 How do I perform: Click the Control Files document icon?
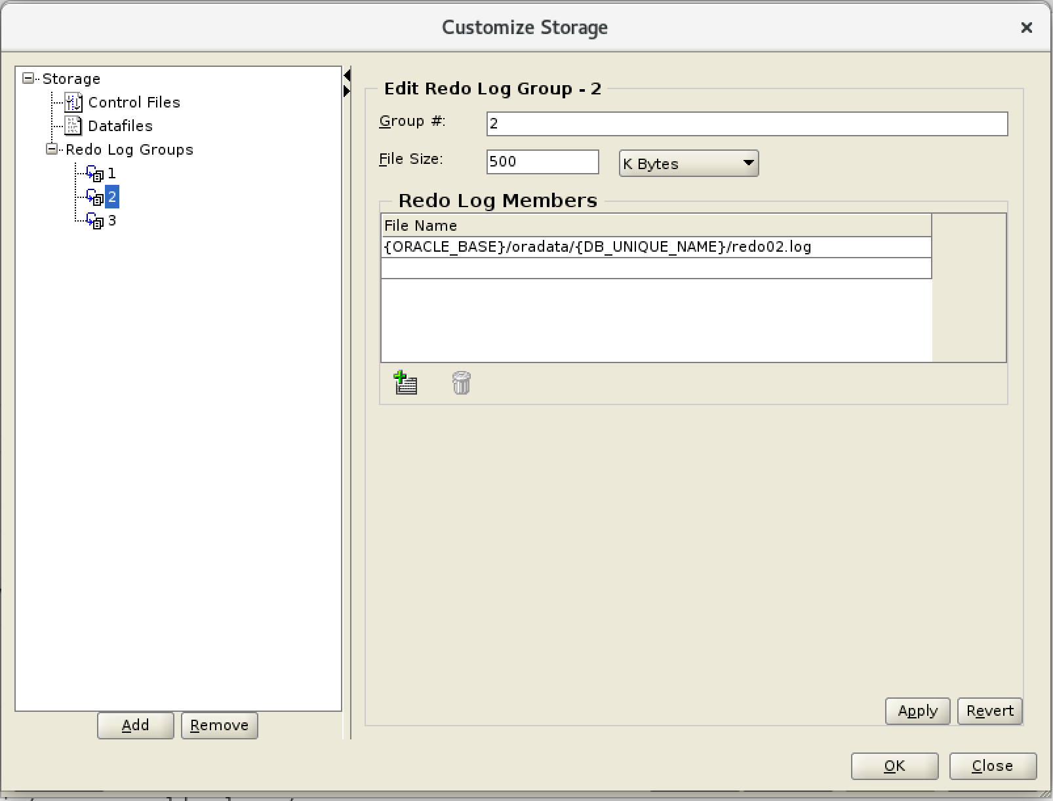coord(73,102)
